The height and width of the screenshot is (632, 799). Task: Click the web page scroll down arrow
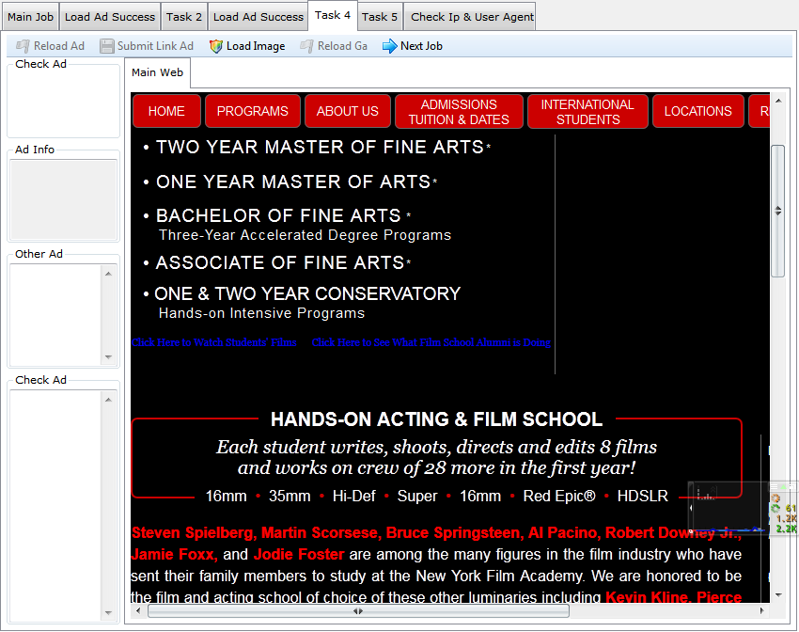[778, 594]
